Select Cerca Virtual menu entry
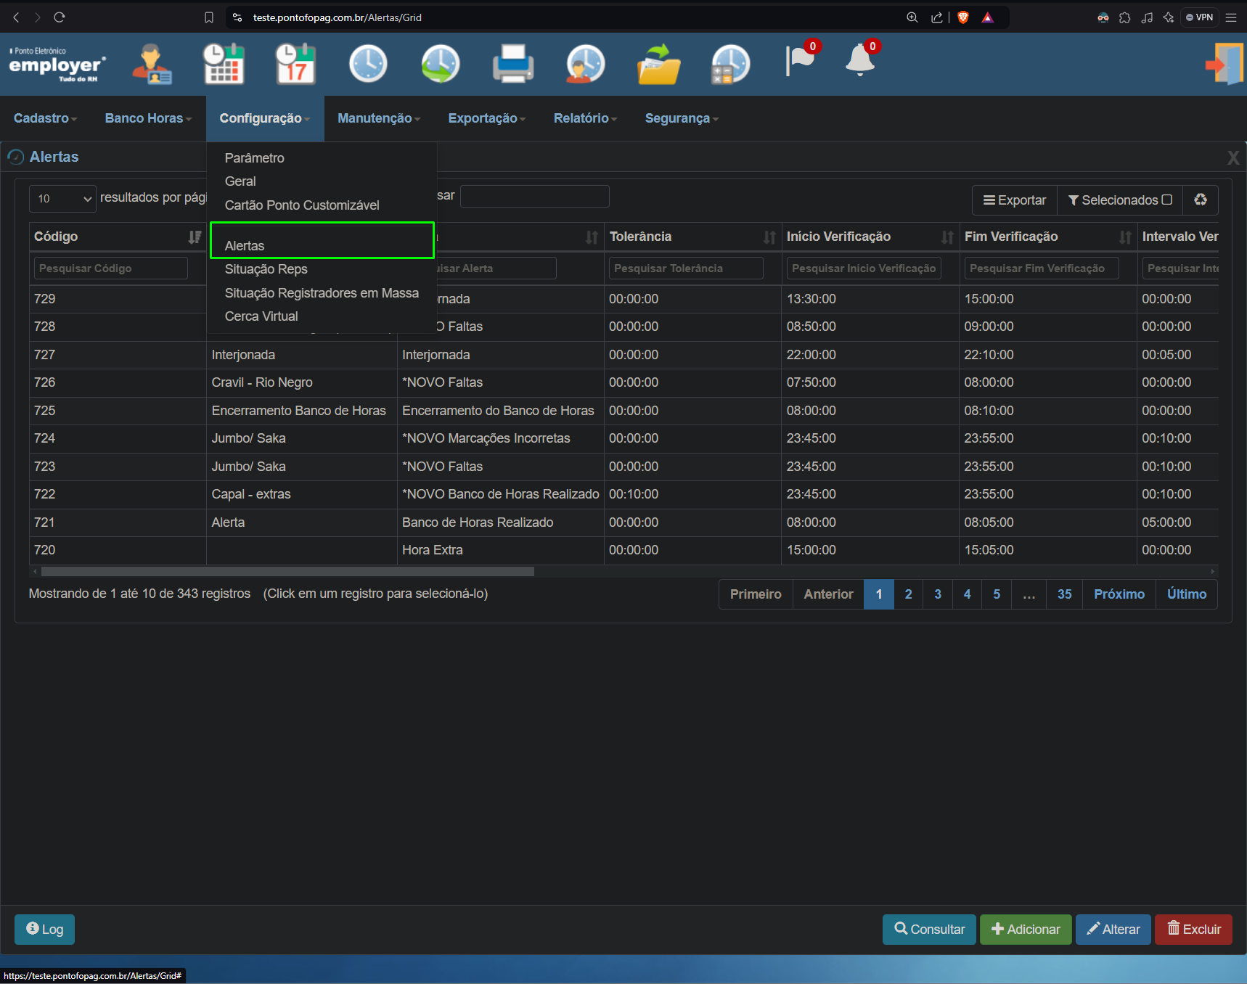 pos(261,316)
